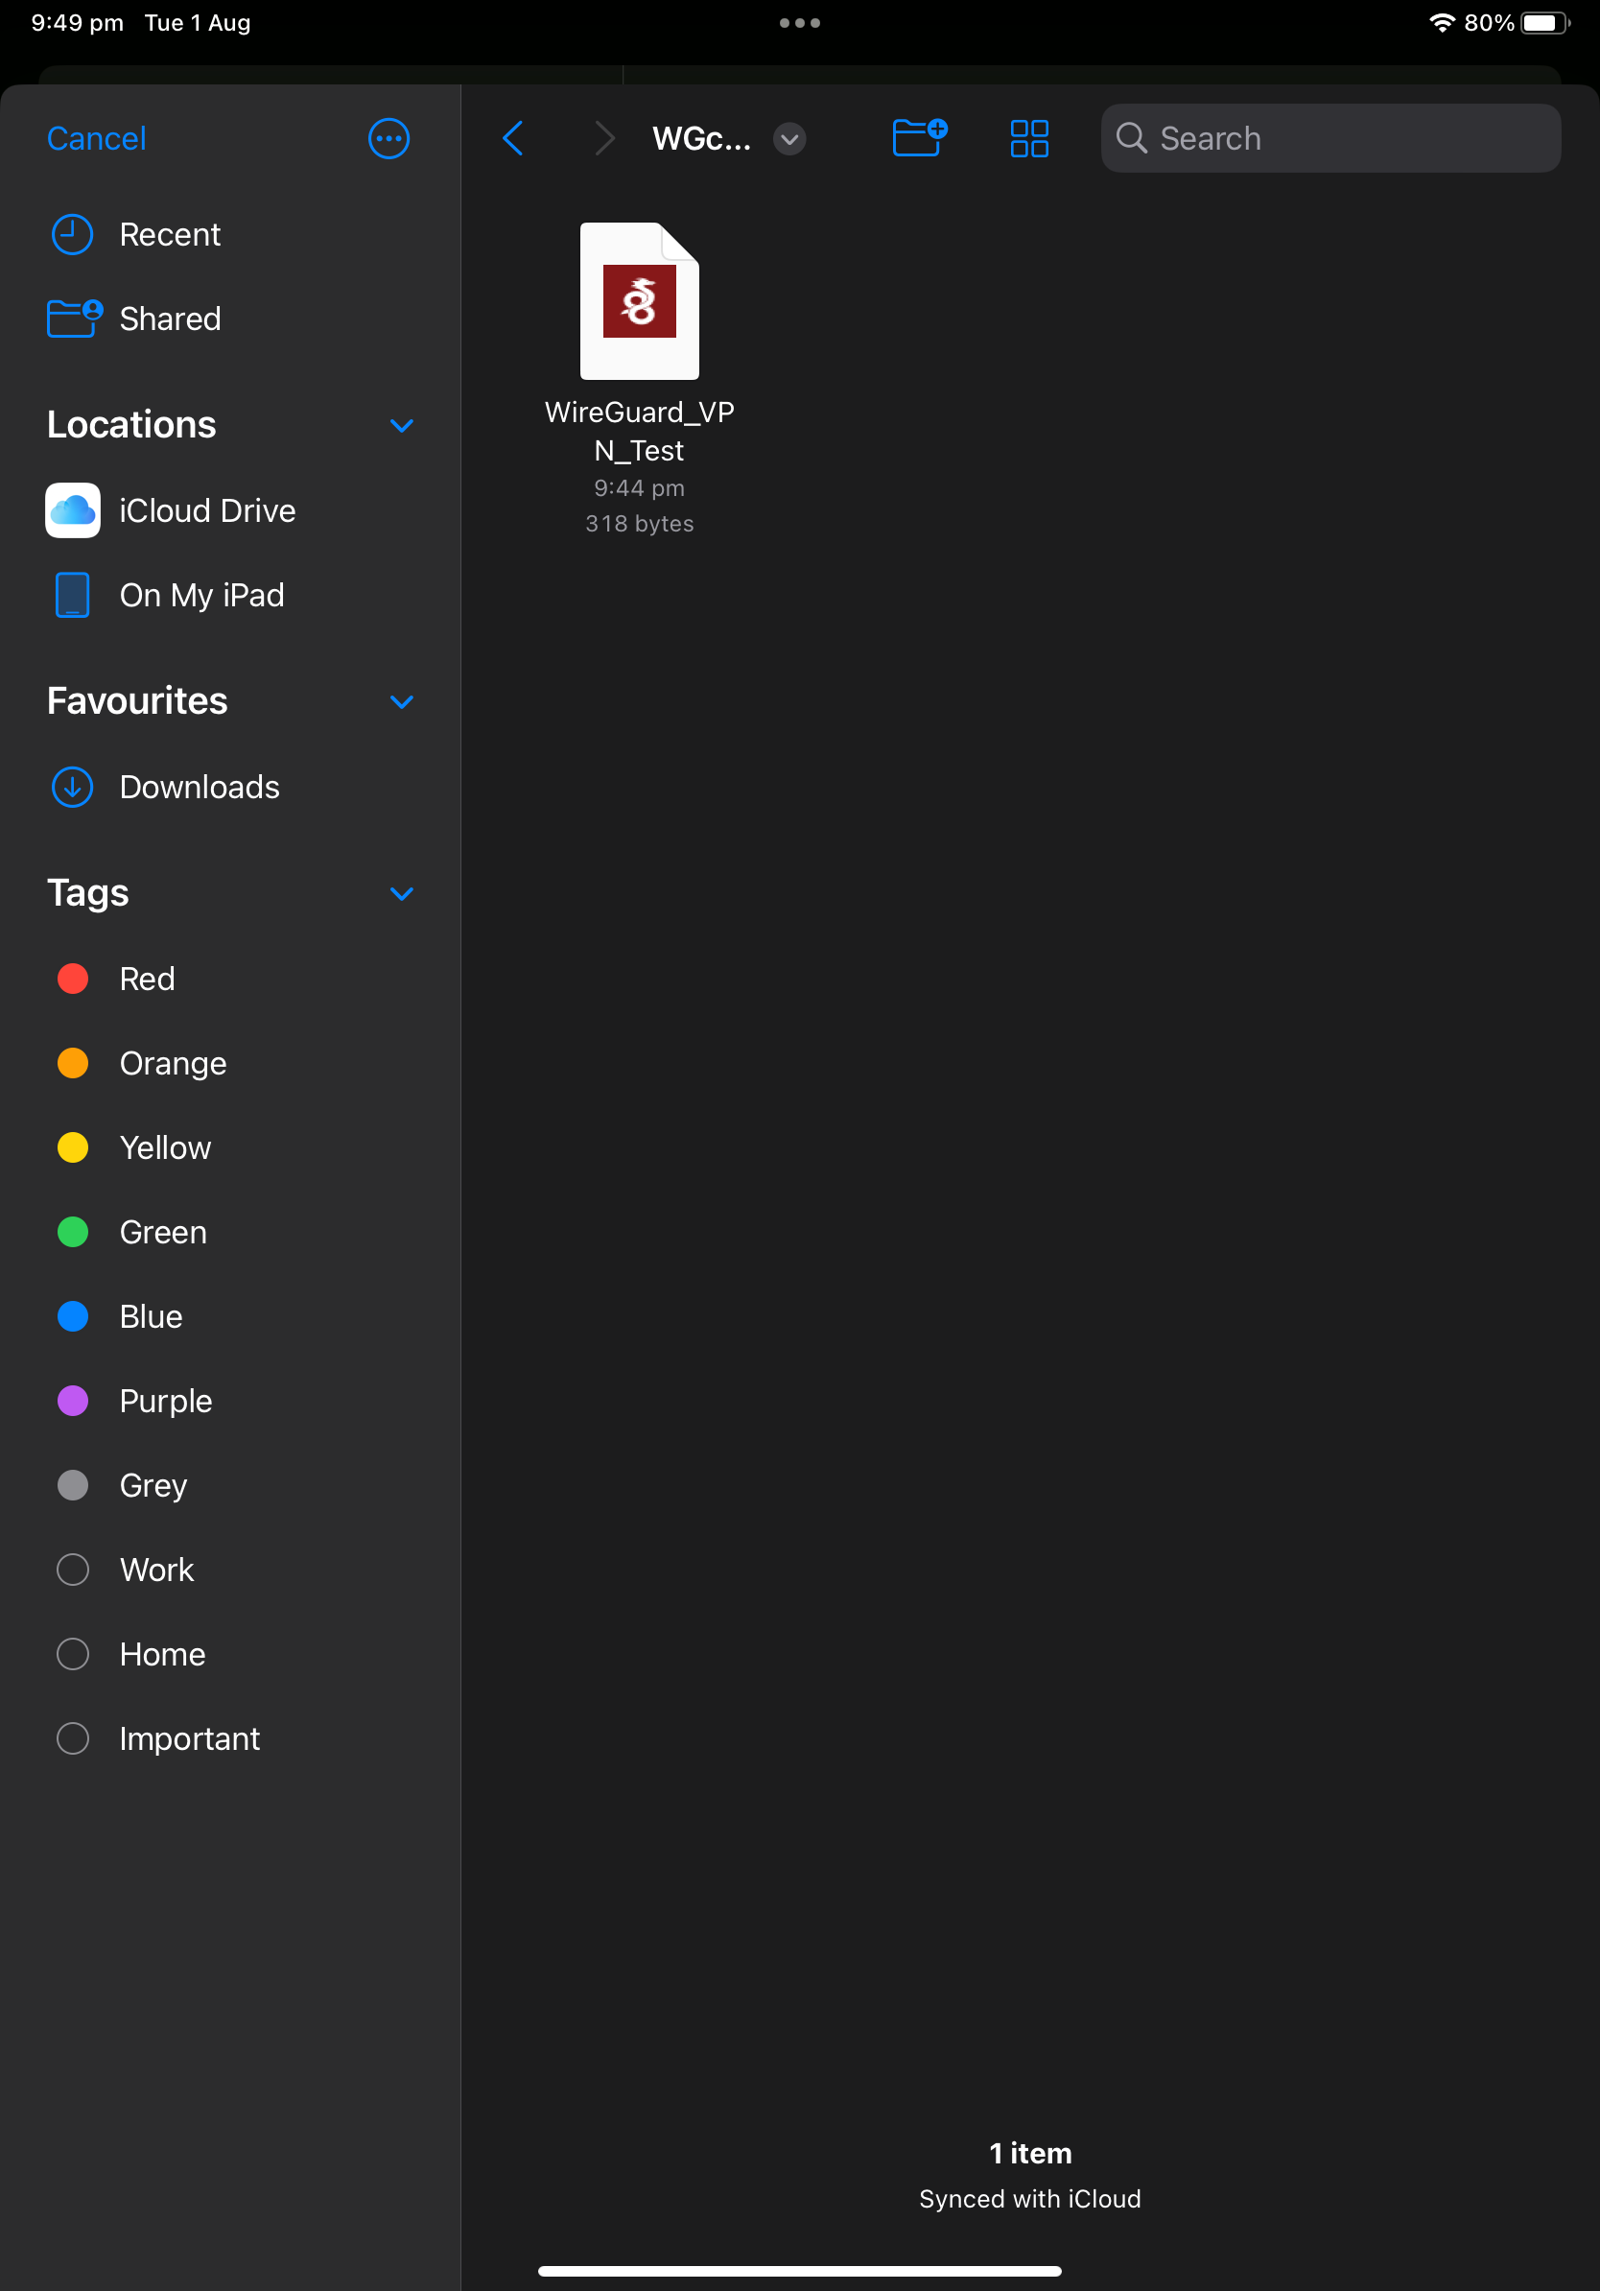Viewport: 1600px width, 2291px height.
Task: Open On My iPad storage
Action: [x=201, y=595]
